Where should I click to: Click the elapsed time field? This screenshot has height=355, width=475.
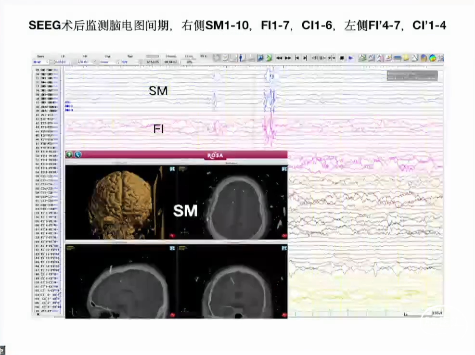point(170,62)
